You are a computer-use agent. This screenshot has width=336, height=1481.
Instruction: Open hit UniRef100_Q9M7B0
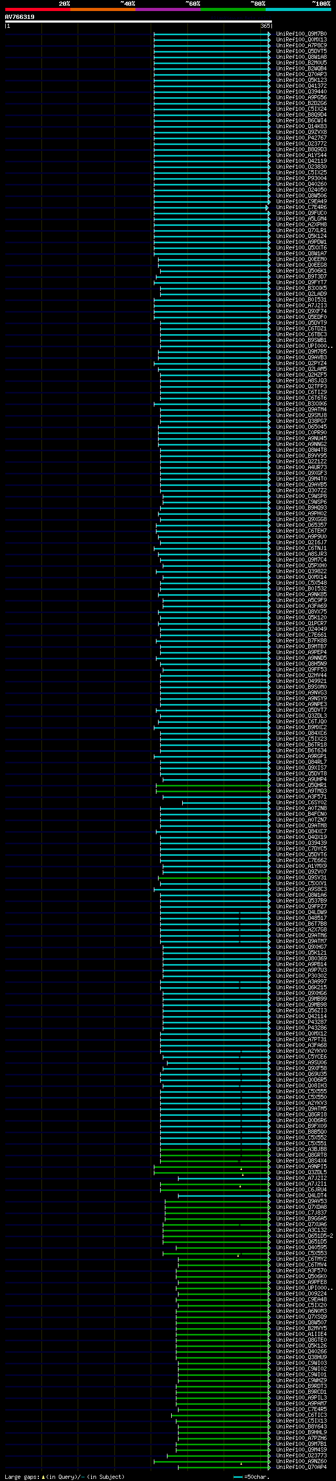pyautogui.click(x=301, y=34)
